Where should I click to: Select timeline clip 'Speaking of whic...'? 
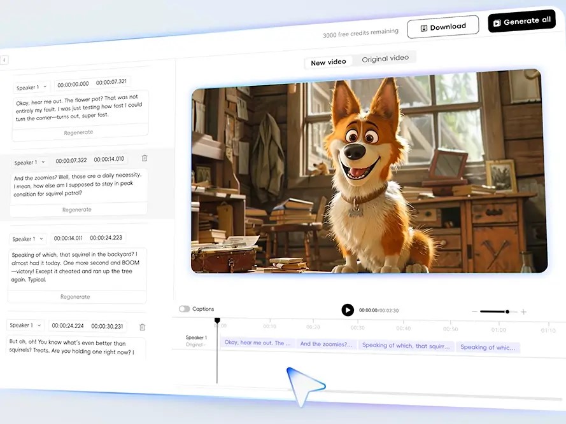(488, 347)
